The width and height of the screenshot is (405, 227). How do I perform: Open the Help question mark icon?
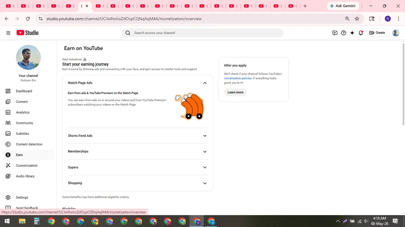(344, 33)
